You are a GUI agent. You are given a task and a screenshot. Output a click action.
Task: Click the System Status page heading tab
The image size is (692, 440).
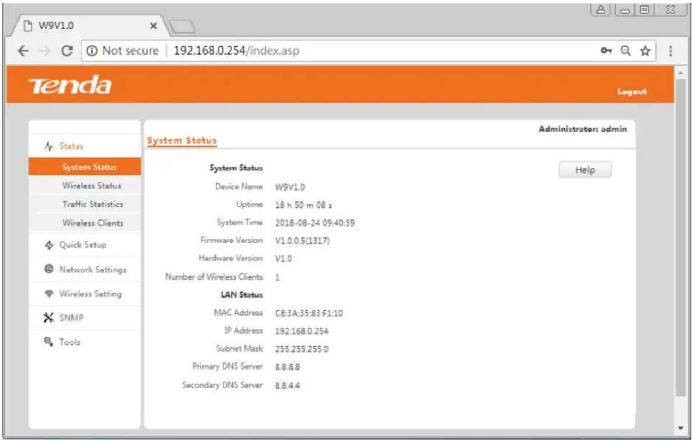(182, 141)
